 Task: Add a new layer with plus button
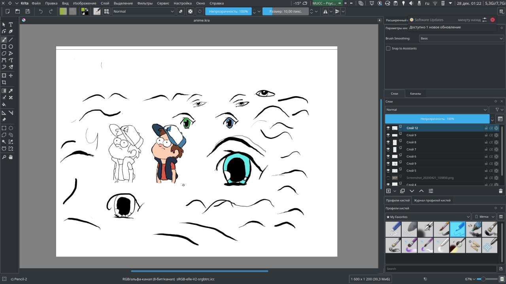(388, 191)
